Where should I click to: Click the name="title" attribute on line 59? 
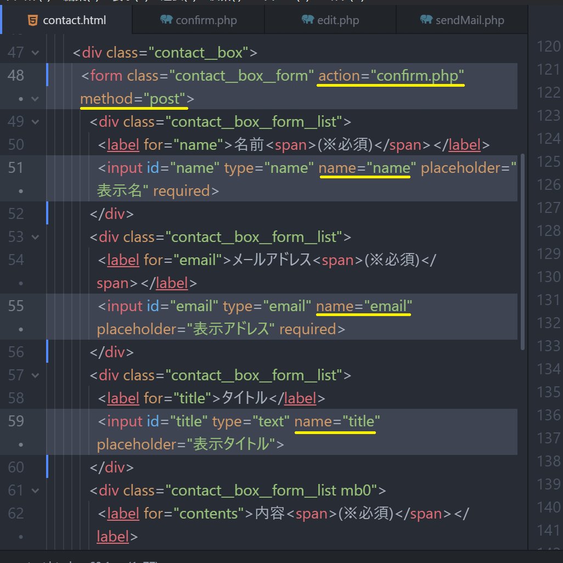click(337, 421)
